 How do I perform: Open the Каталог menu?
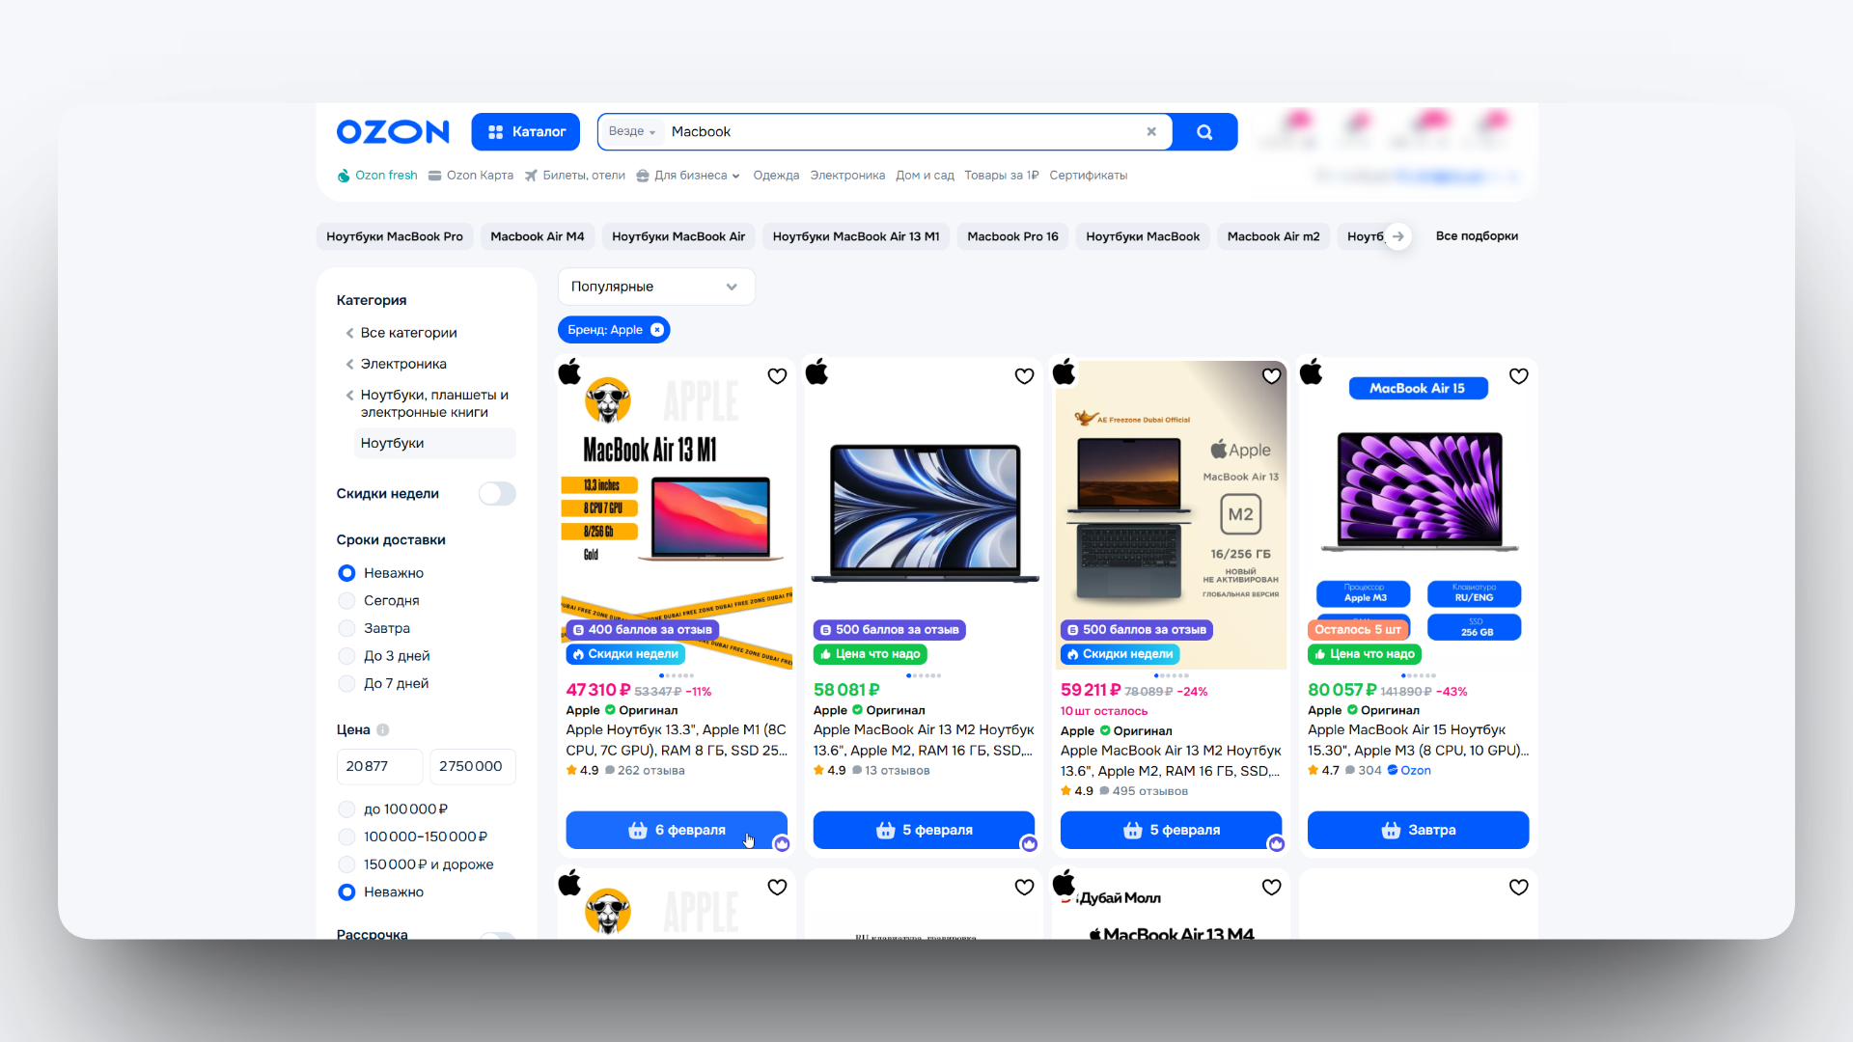coord(525,131)
